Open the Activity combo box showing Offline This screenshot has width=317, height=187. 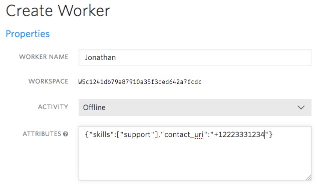195,107
